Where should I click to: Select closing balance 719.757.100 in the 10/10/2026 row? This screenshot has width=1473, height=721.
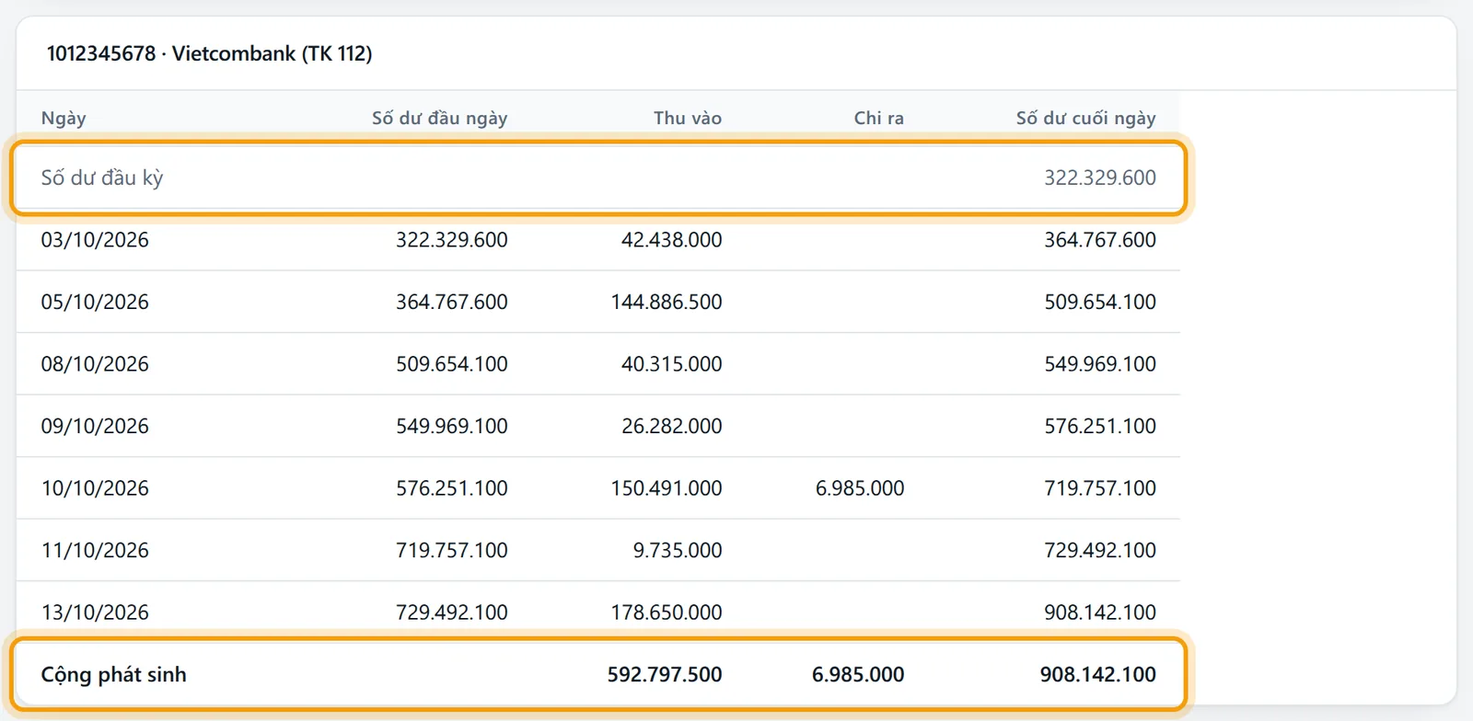(1100, 488)
